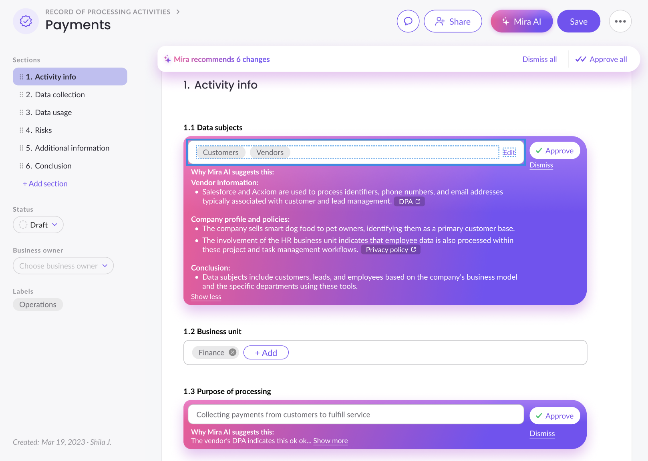This screenshot has width=648, height=461.
Task: Click the drag handle beside Data collection
Action: coord(21,94)
